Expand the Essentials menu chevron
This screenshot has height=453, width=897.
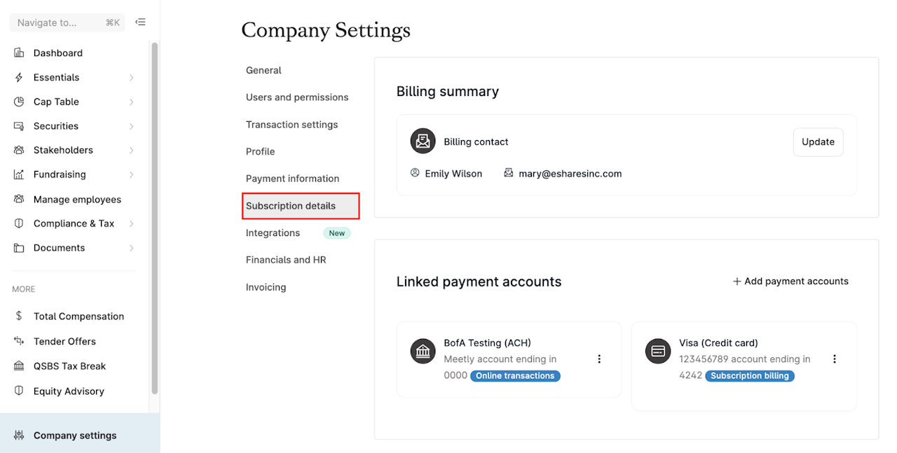(131, 78)
